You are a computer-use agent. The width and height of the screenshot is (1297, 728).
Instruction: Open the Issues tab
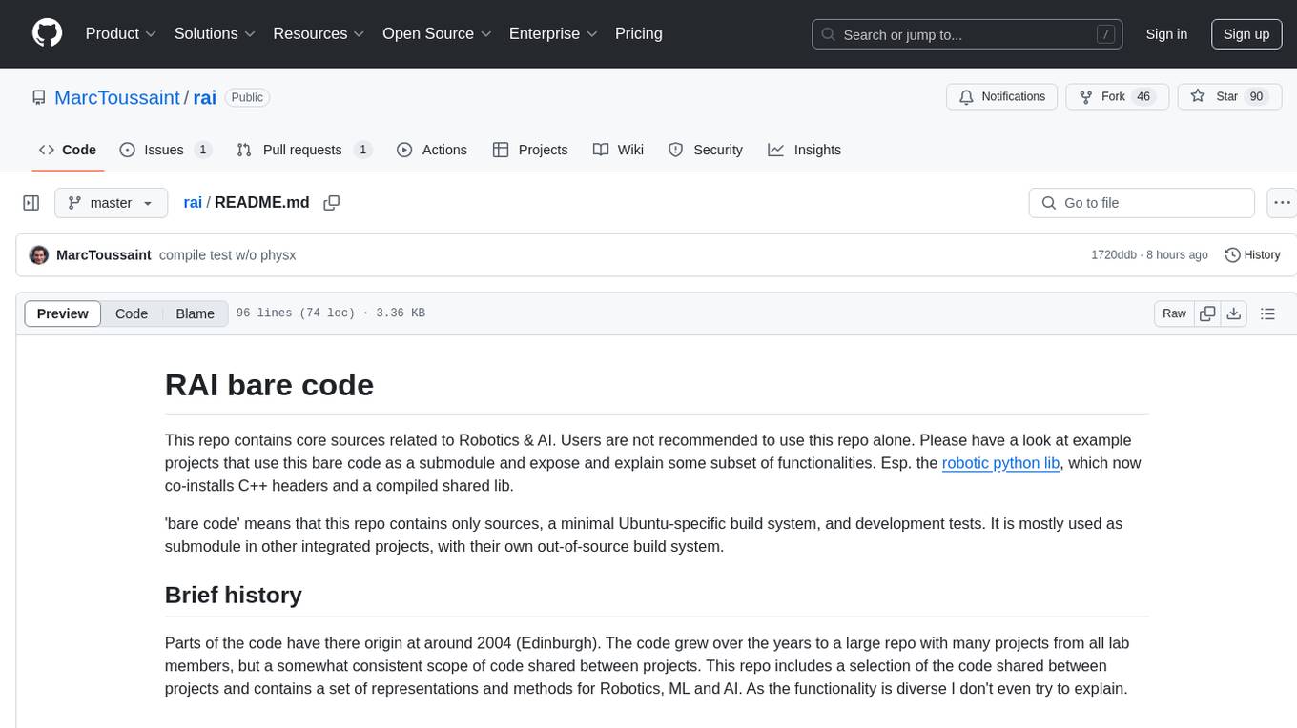coord(166,150)
